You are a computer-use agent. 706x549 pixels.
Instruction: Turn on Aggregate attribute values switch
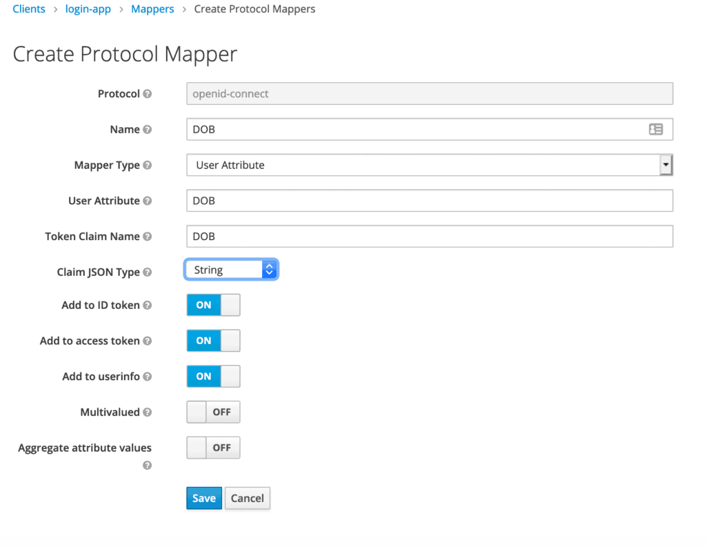(213, 448)
